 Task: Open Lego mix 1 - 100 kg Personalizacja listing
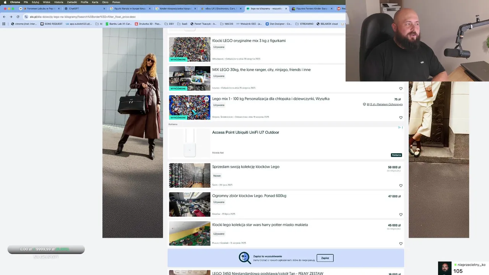pyautogui.click(x=271, y=99)
